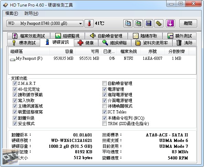Click the 檔案系統 column header
The height and width of the screenshot is (167, 204).
[x=128, y=52]
